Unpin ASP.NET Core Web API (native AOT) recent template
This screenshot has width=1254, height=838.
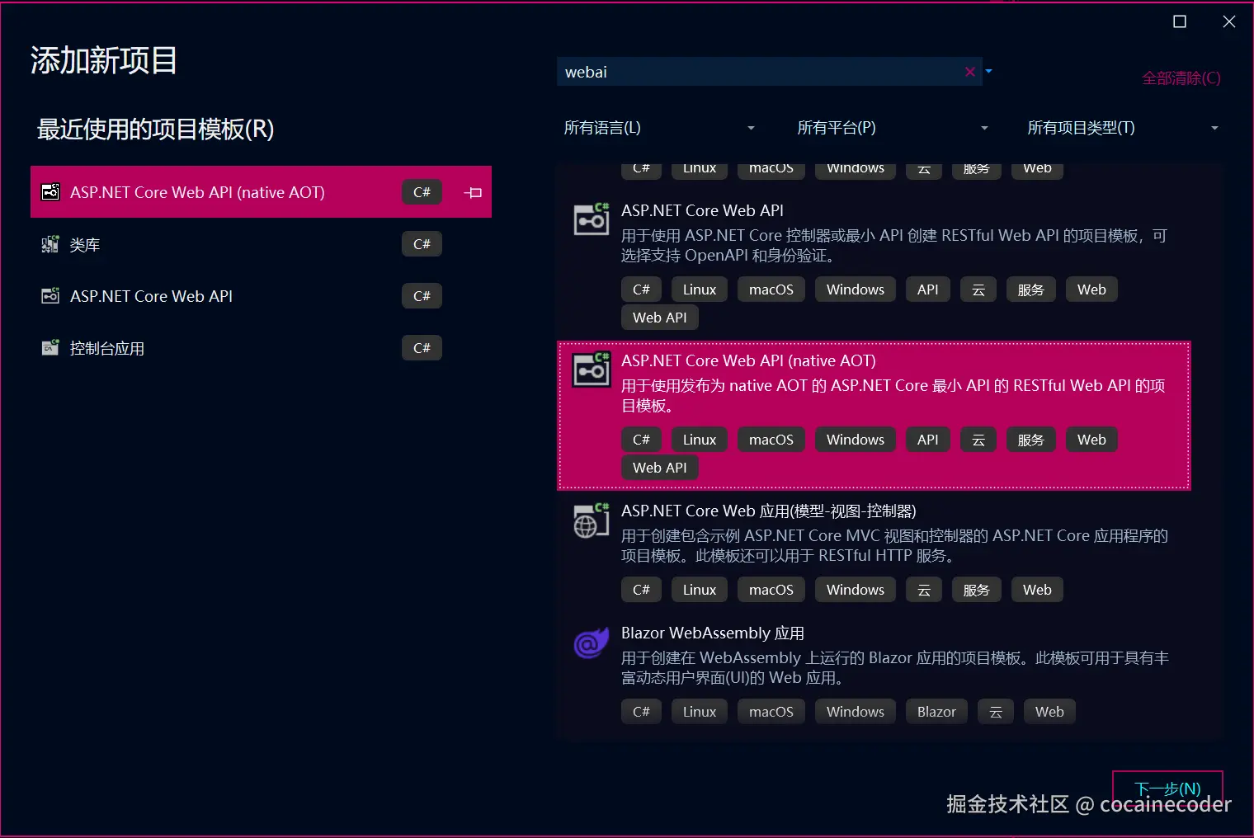pos(474,192)
